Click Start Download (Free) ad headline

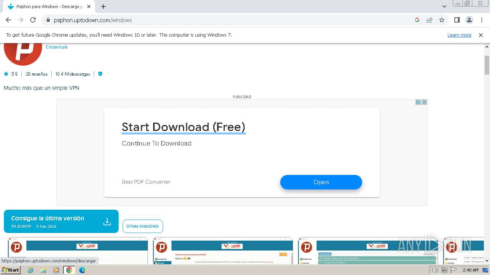(x=183, y=127)
